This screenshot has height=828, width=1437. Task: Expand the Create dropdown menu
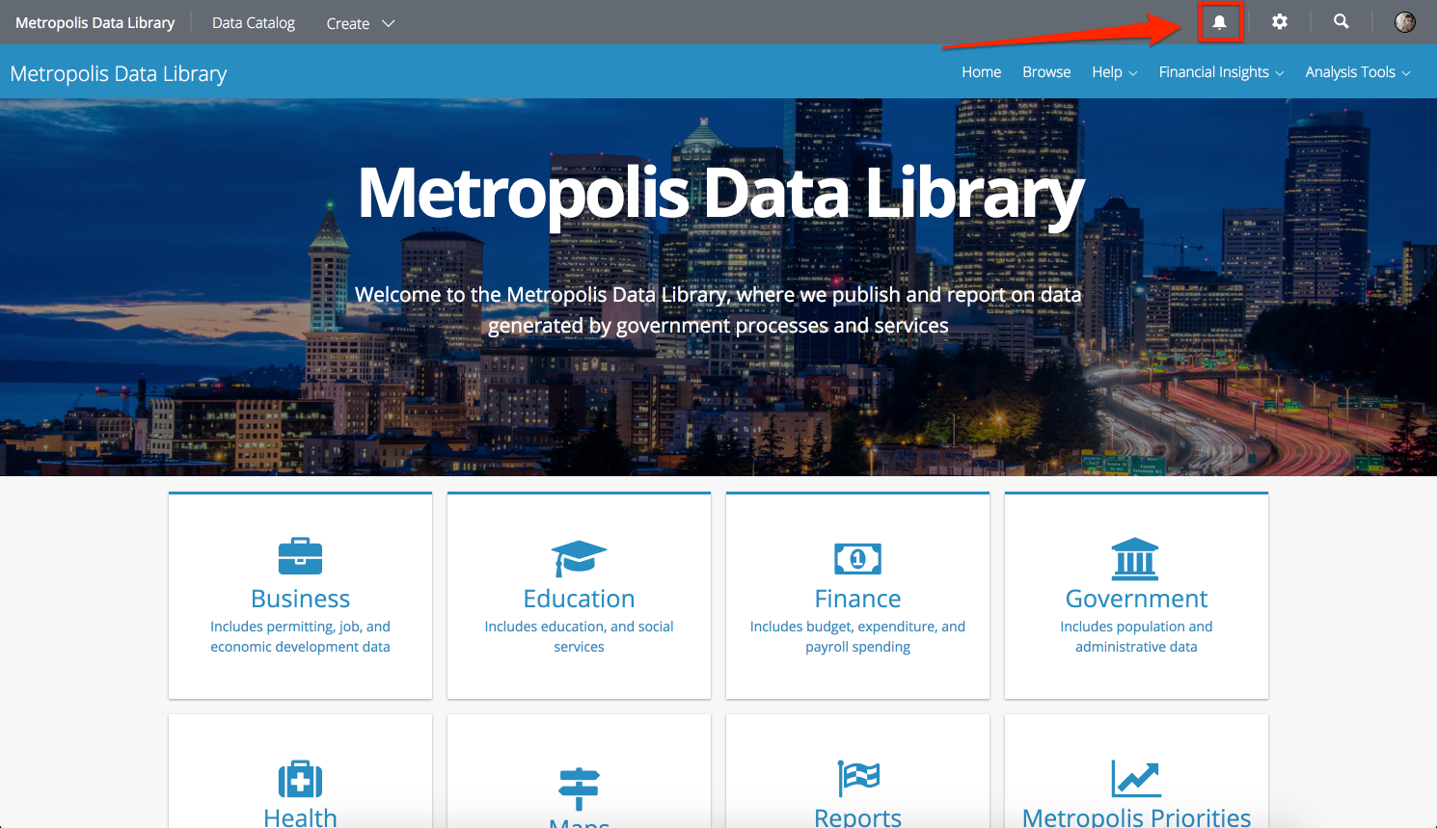click(x=360, y=23)
